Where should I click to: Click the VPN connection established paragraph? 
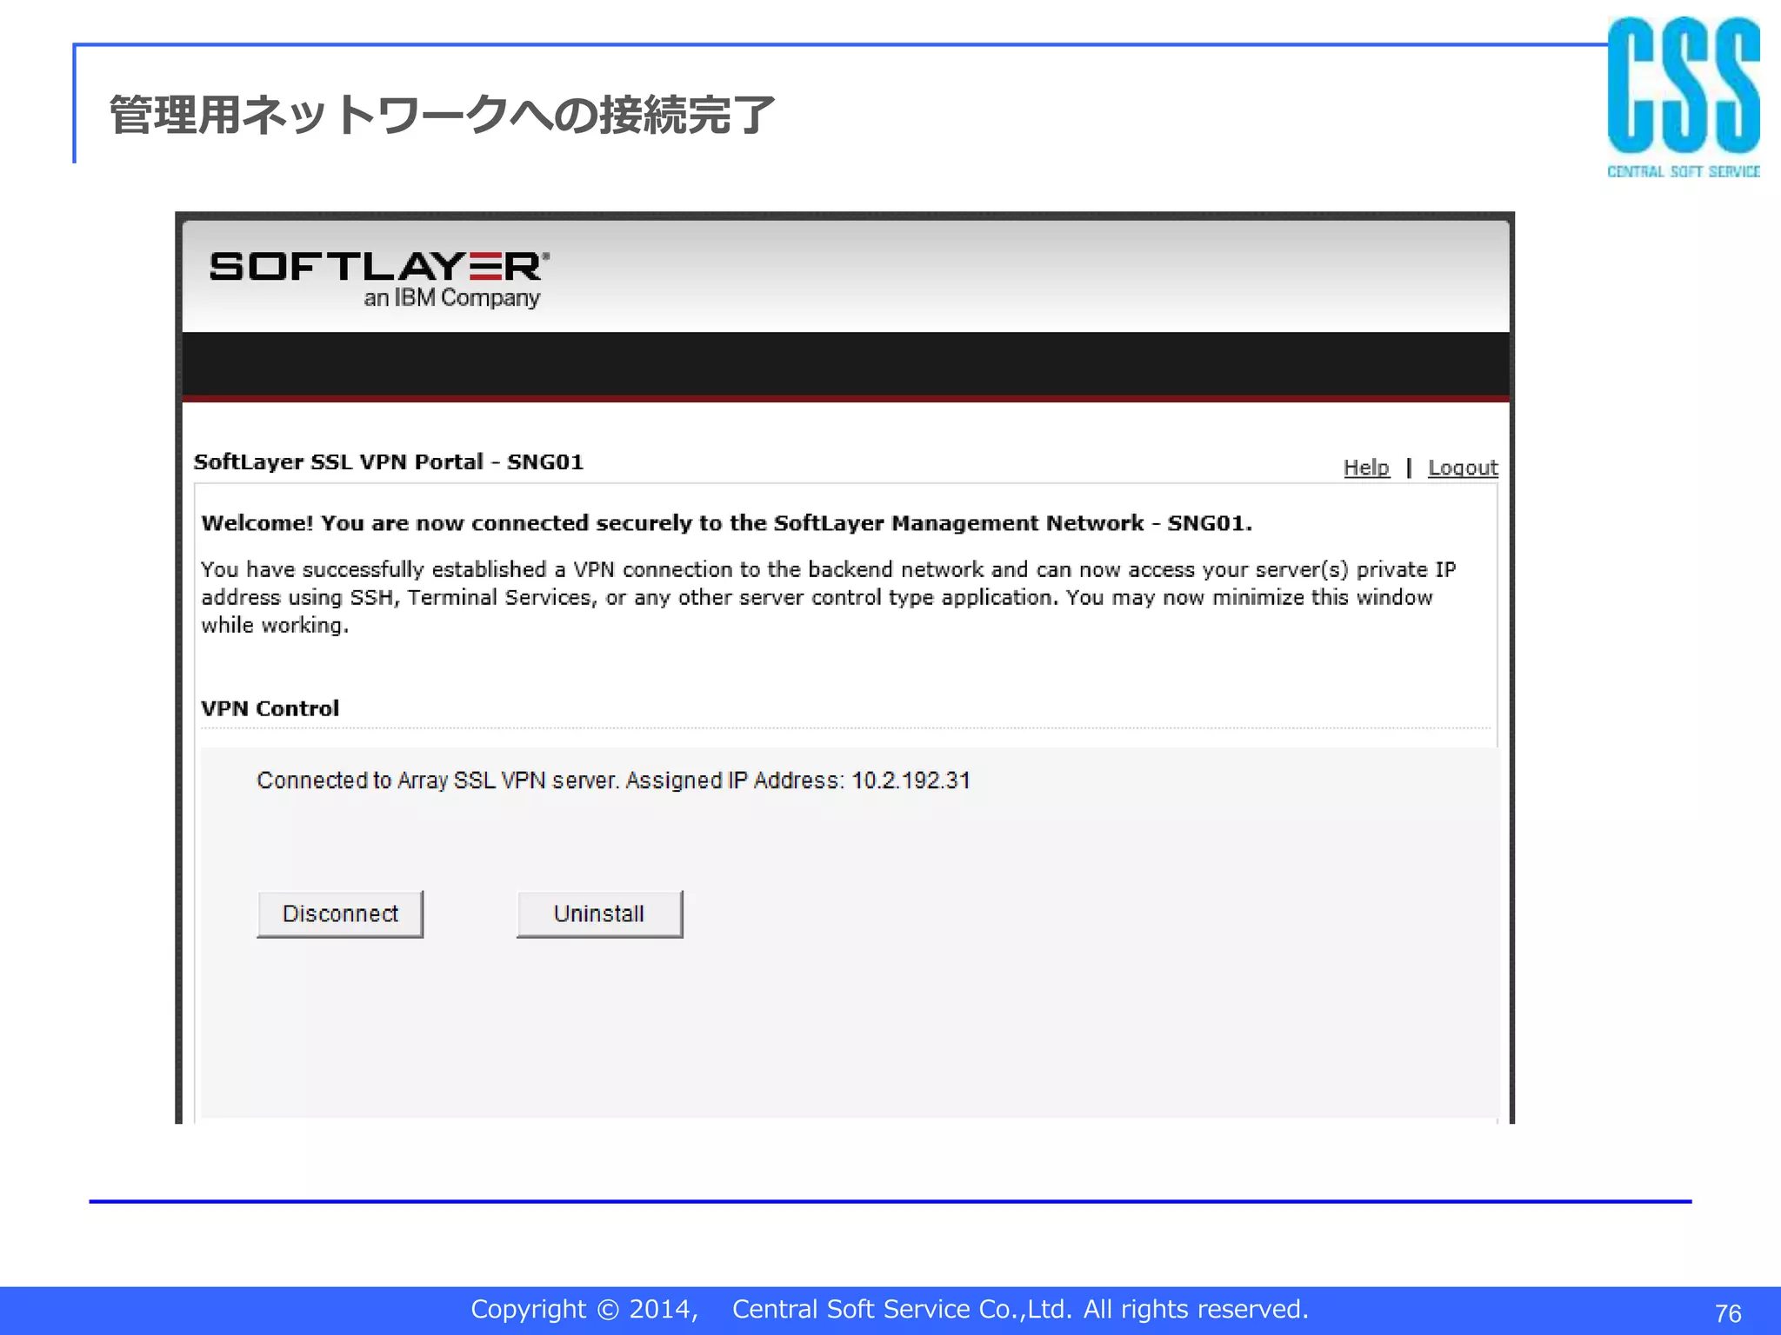(828, 597)
